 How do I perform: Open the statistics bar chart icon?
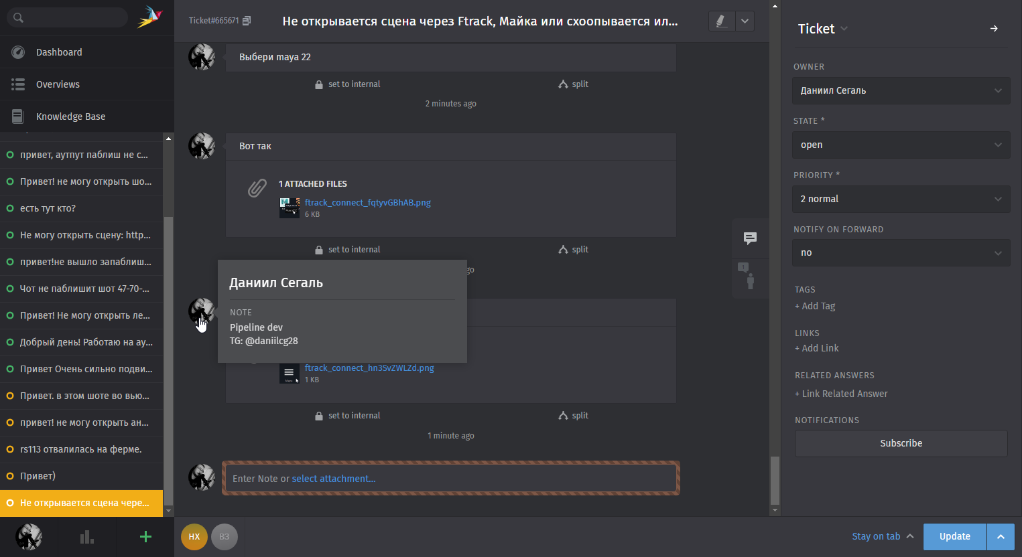87,537
